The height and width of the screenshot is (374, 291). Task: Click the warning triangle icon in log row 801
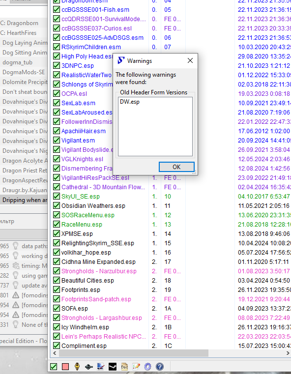16,295
